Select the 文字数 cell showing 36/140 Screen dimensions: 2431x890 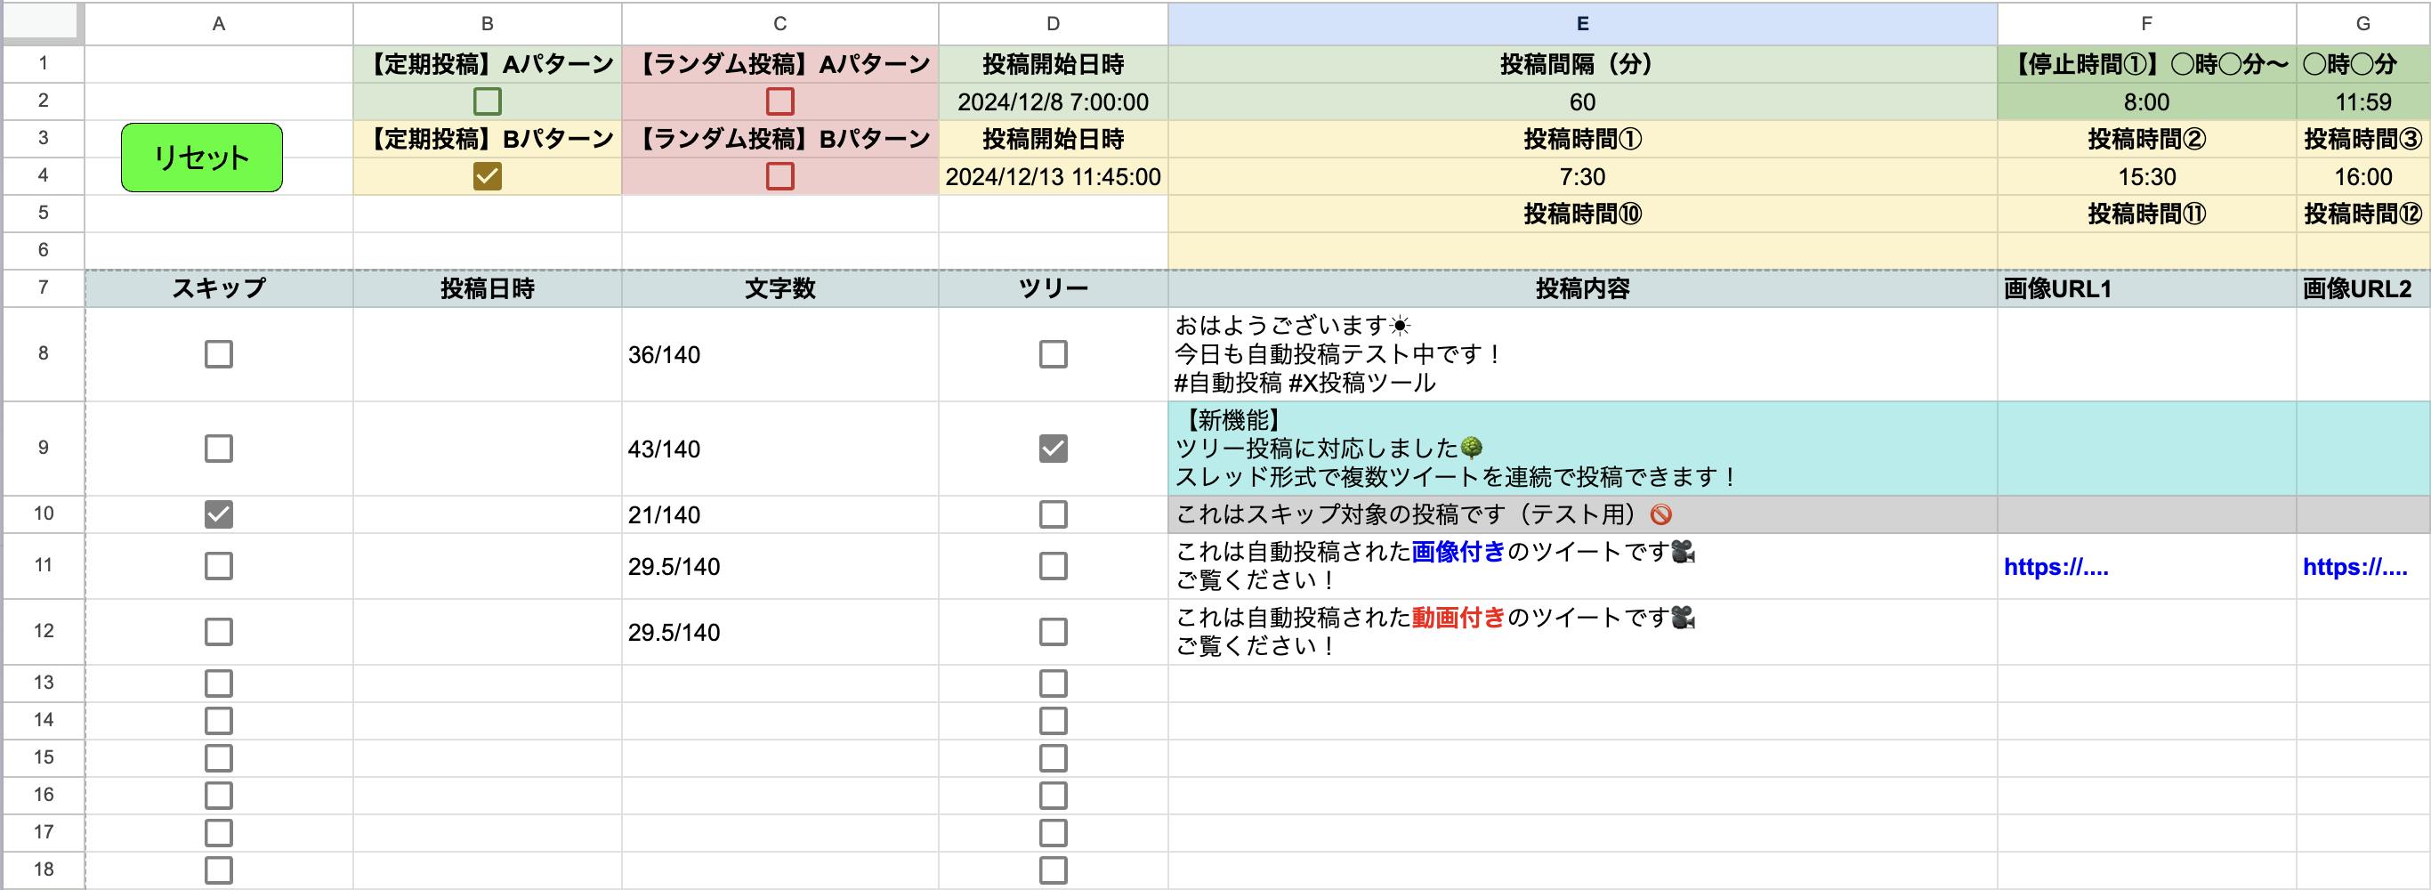(779, 355)
